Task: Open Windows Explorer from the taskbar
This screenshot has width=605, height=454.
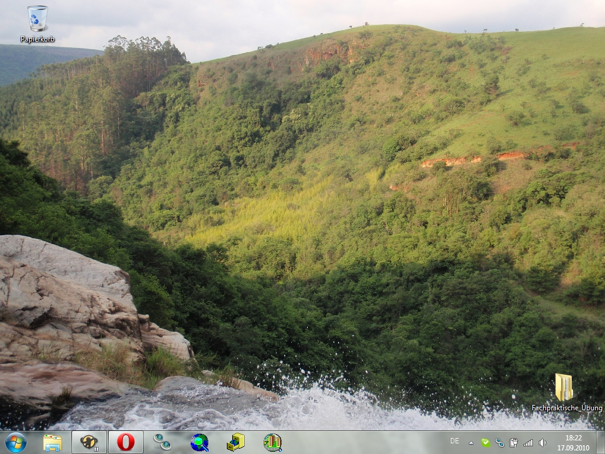Action: [53, 442]
